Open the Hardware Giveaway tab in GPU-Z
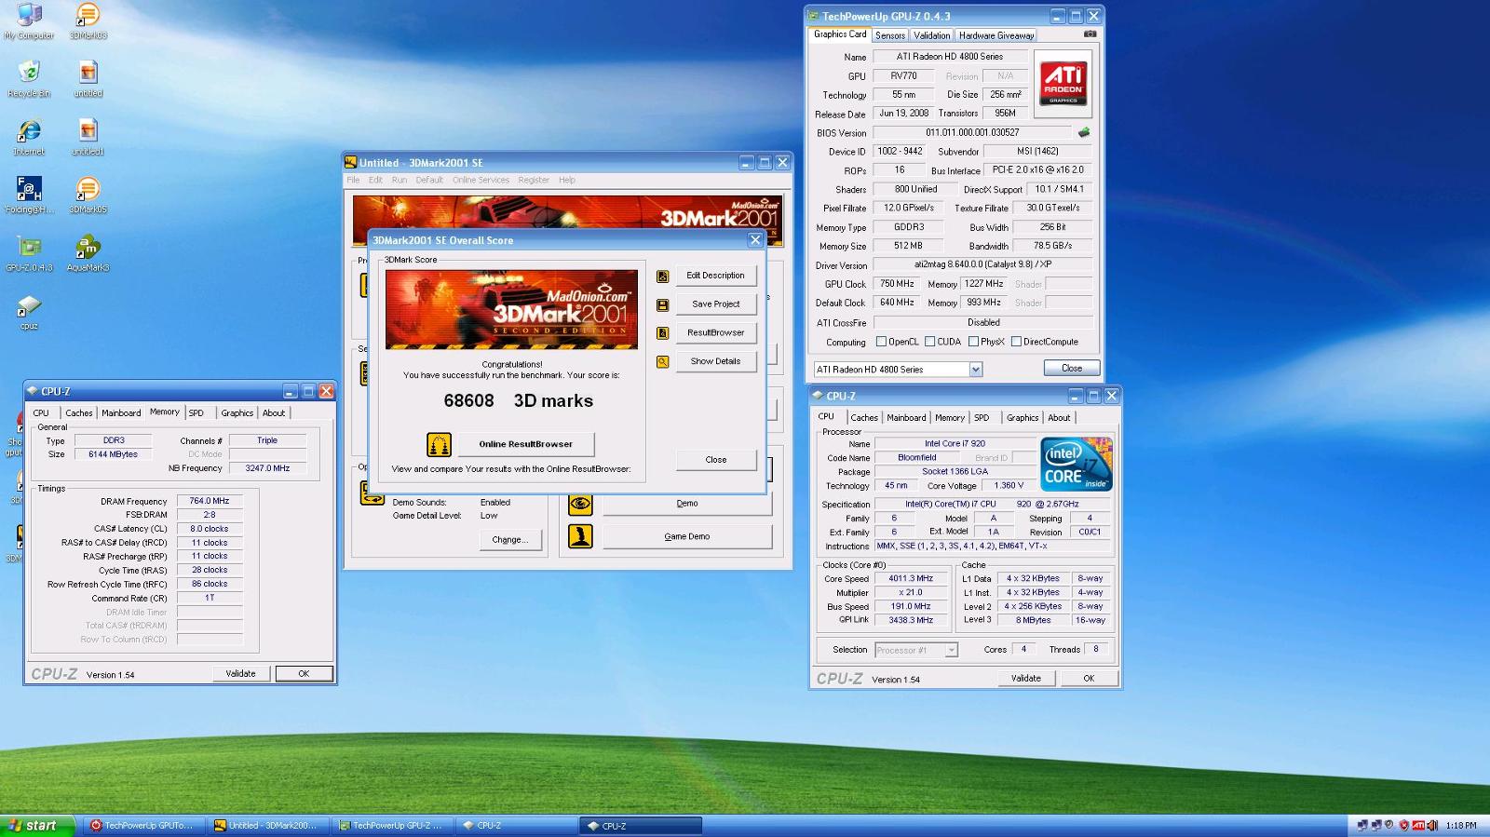 [x=996, y=35]
